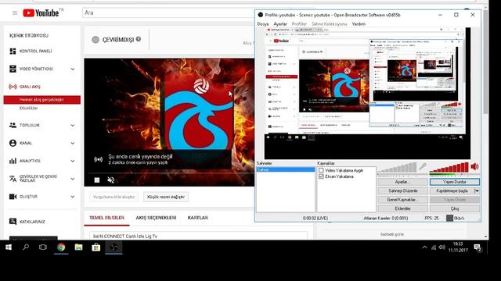Screen dimensions: 501x281
Task: Open Microsoft Store from the taskbar
Action: (96, 247)
